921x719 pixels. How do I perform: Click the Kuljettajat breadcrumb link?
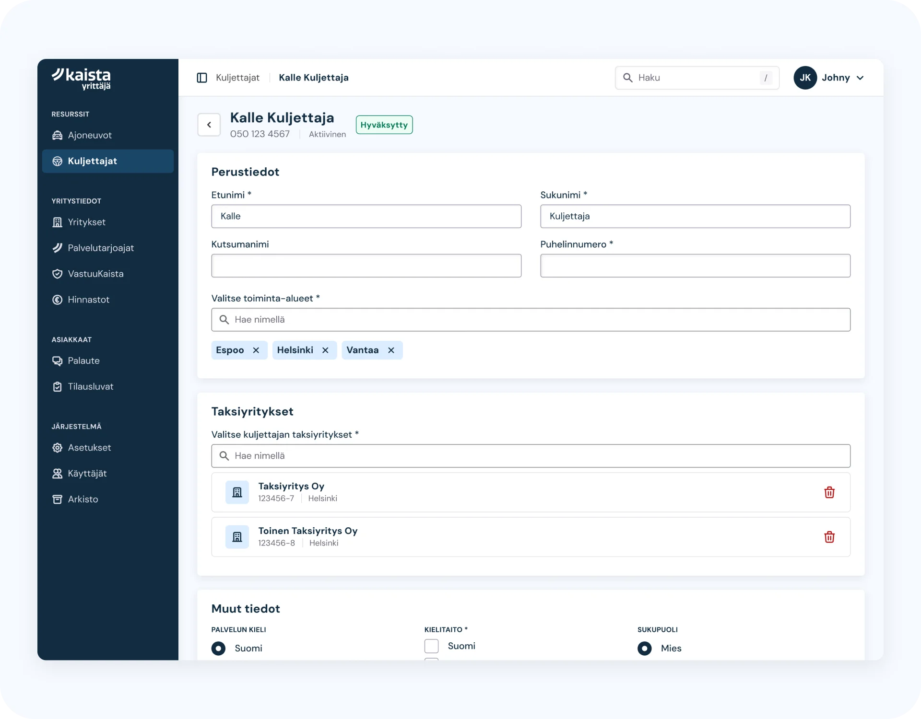point(237,78)
